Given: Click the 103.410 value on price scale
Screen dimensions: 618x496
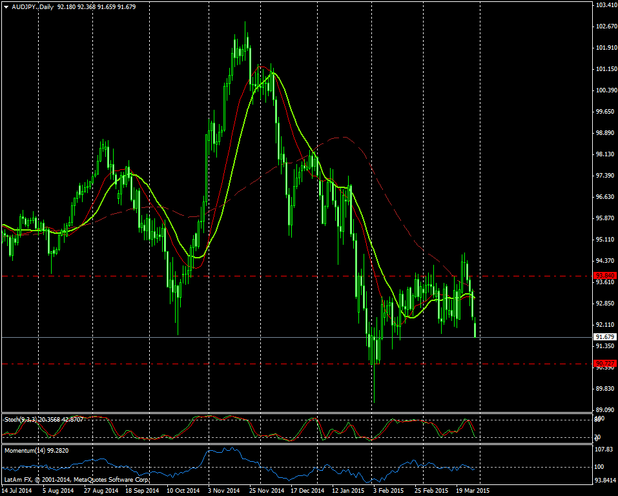Looking at the screenshot, I should 605,5.
